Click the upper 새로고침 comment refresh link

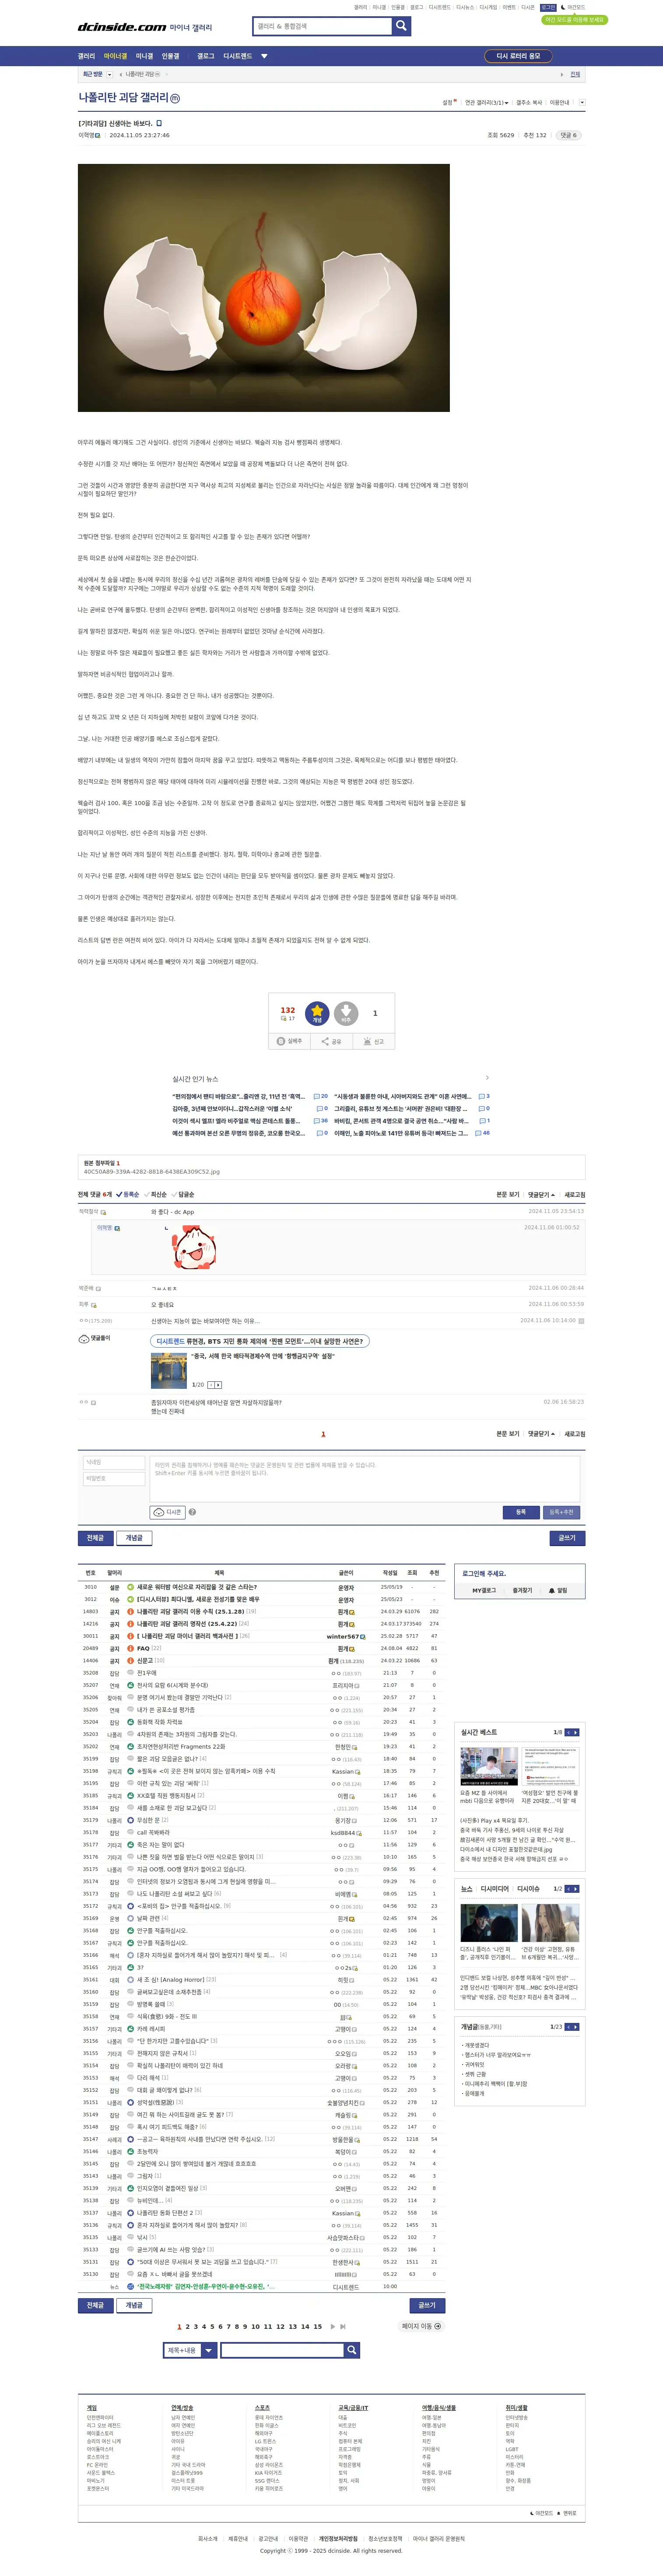click(x=575, y=1194)
